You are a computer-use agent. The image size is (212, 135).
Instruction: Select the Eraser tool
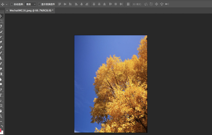coord(1,69)
